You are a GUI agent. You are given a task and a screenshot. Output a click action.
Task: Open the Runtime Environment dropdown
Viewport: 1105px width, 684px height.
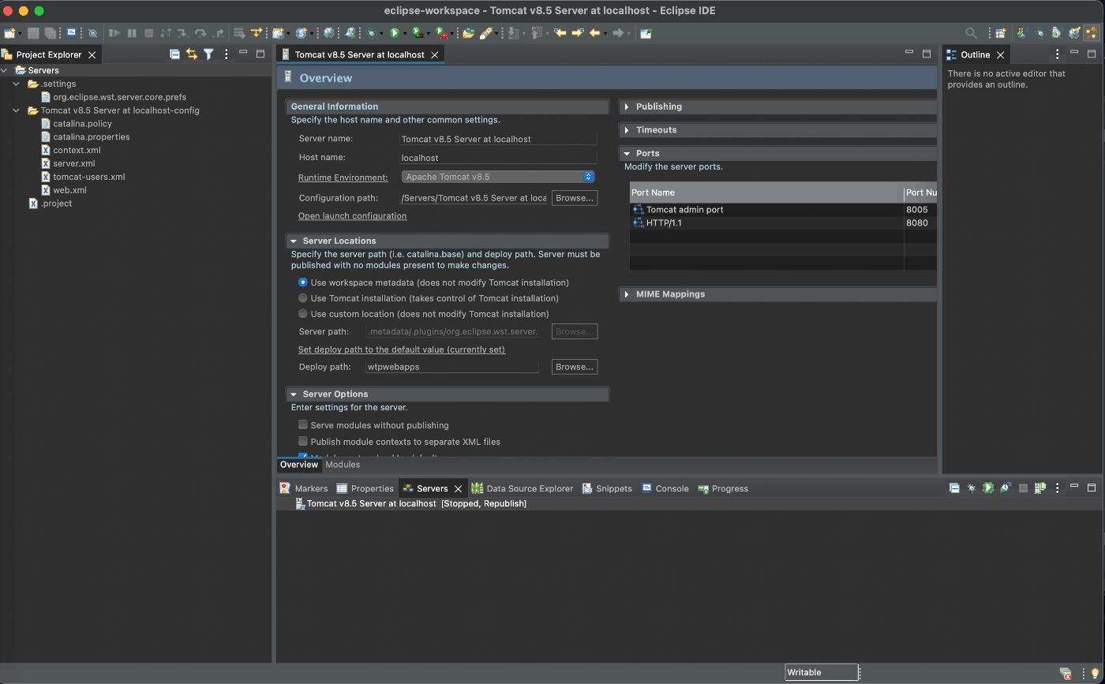pyautogui.click(x=498, y=177)
